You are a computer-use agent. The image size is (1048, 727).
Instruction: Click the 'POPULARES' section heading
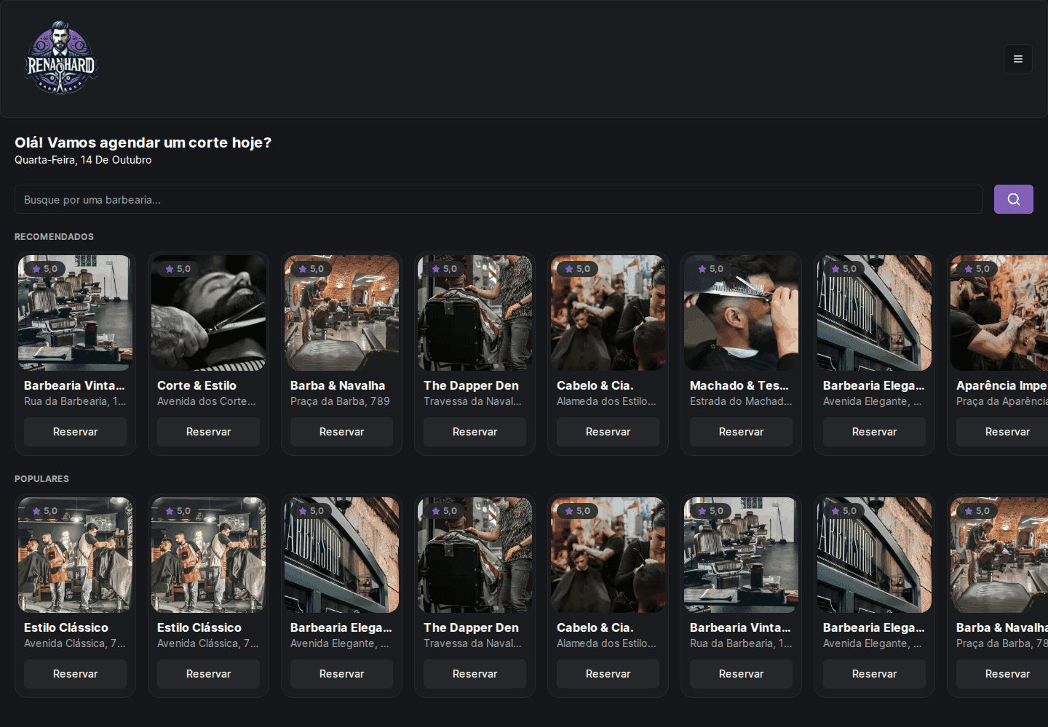point(41,479)
